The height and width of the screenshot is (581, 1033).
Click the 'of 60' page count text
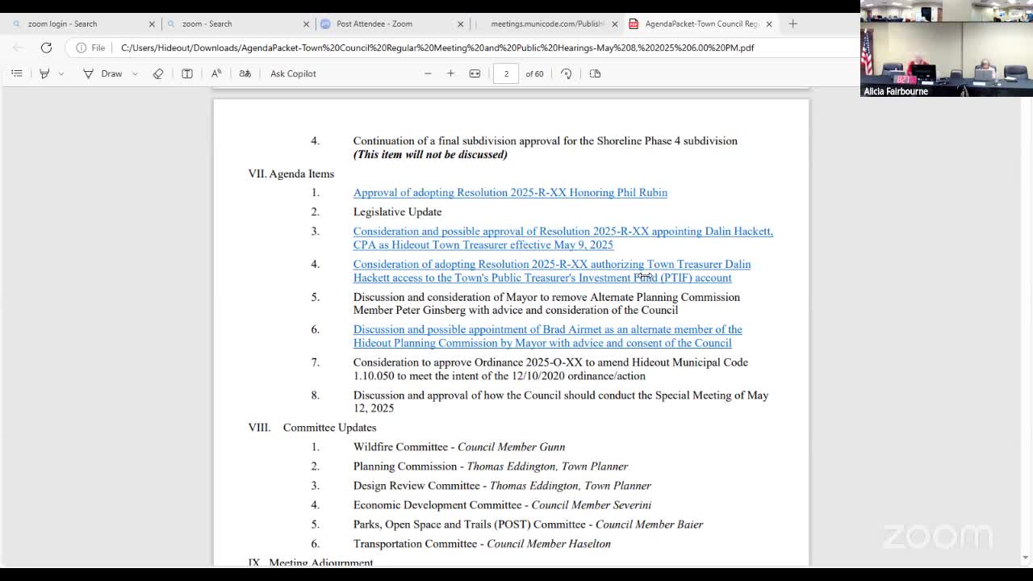pyautogui.click(x=534, y=73)
